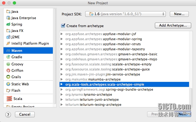
Task: Pick the Grails icon
Action: pyautogui.click(x=8, y=77)
